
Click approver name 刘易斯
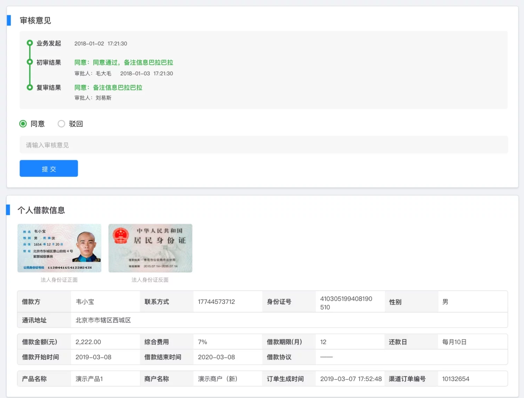click(103, 98)
